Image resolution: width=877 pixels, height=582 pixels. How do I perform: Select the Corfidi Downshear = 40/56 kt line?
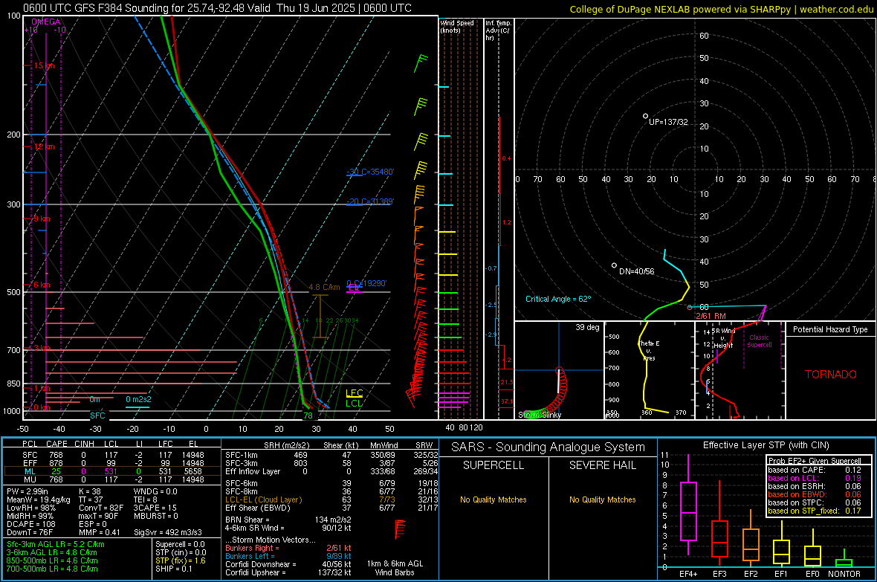coord(288,564)
